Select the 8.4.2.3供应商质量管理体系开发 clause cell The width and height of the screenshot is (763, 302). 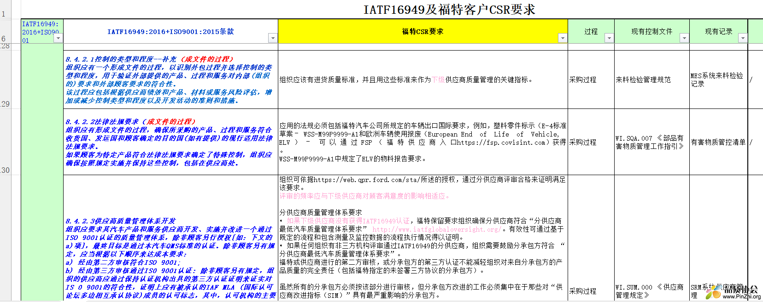pyautogui.click(x=170, y=238)
